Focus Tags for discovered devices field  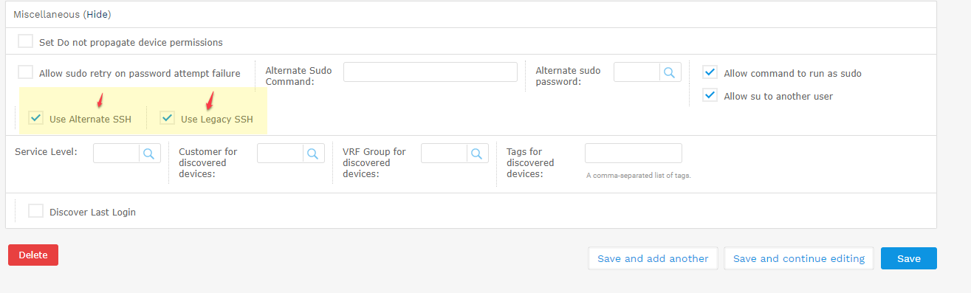(634, 154)
